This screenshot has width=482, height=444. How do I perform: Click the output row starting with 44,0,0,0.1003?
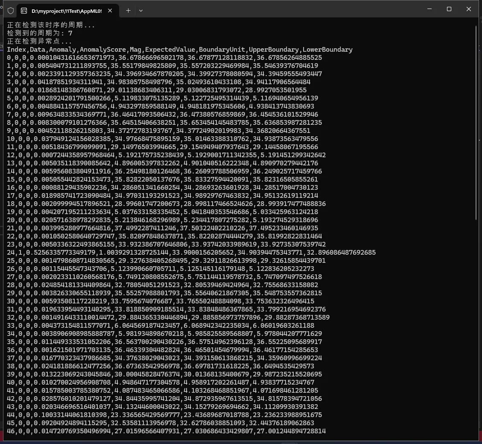pyautogui.click(x=164, y=415)
